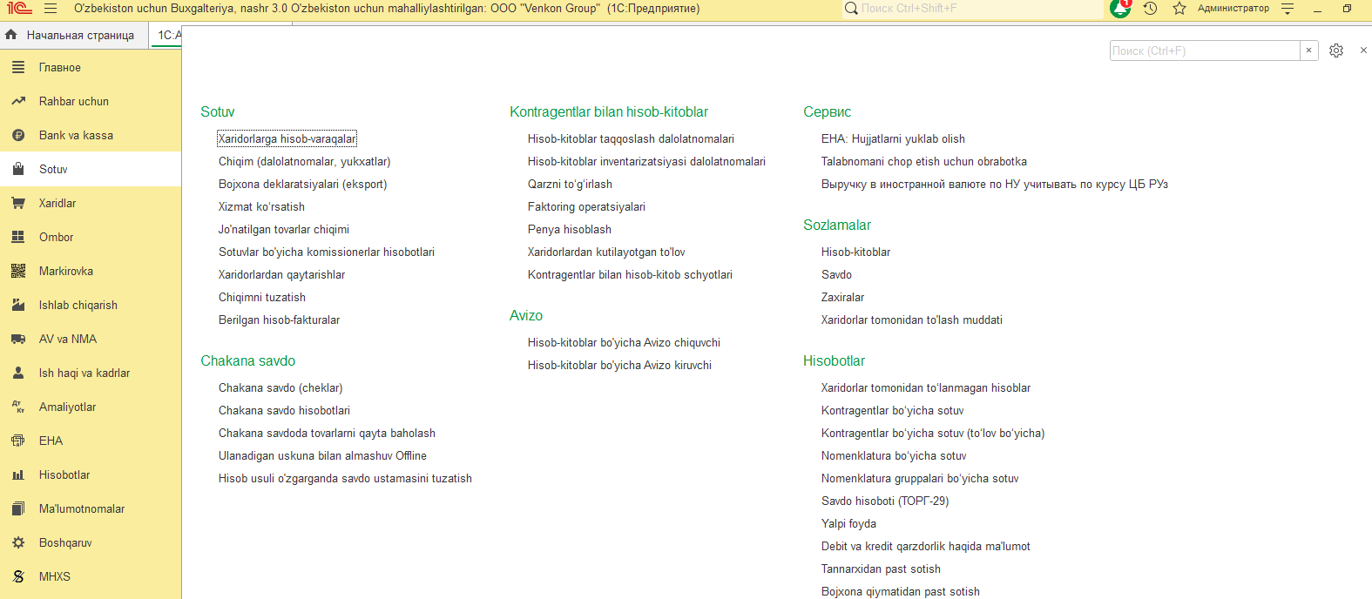
Task: Open Ishlab chiqarish factory icon
Action: pyautogui.click(x=18, y=305)
